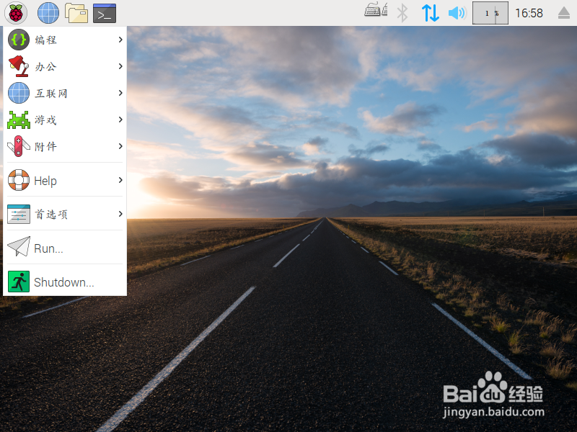This screenshot has height=432, width=577.
Task: Click the eject media icon
Action: coord(564,13)
